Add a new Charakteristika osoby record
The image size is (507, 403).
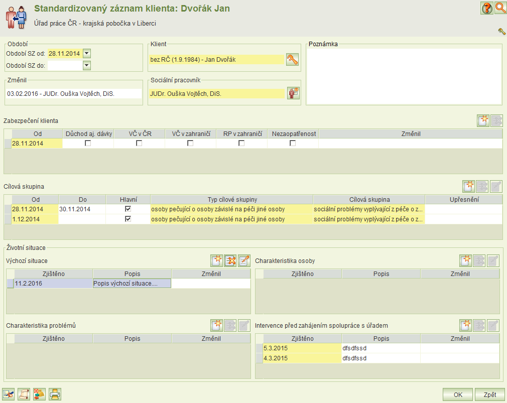[x=466, y=260]
